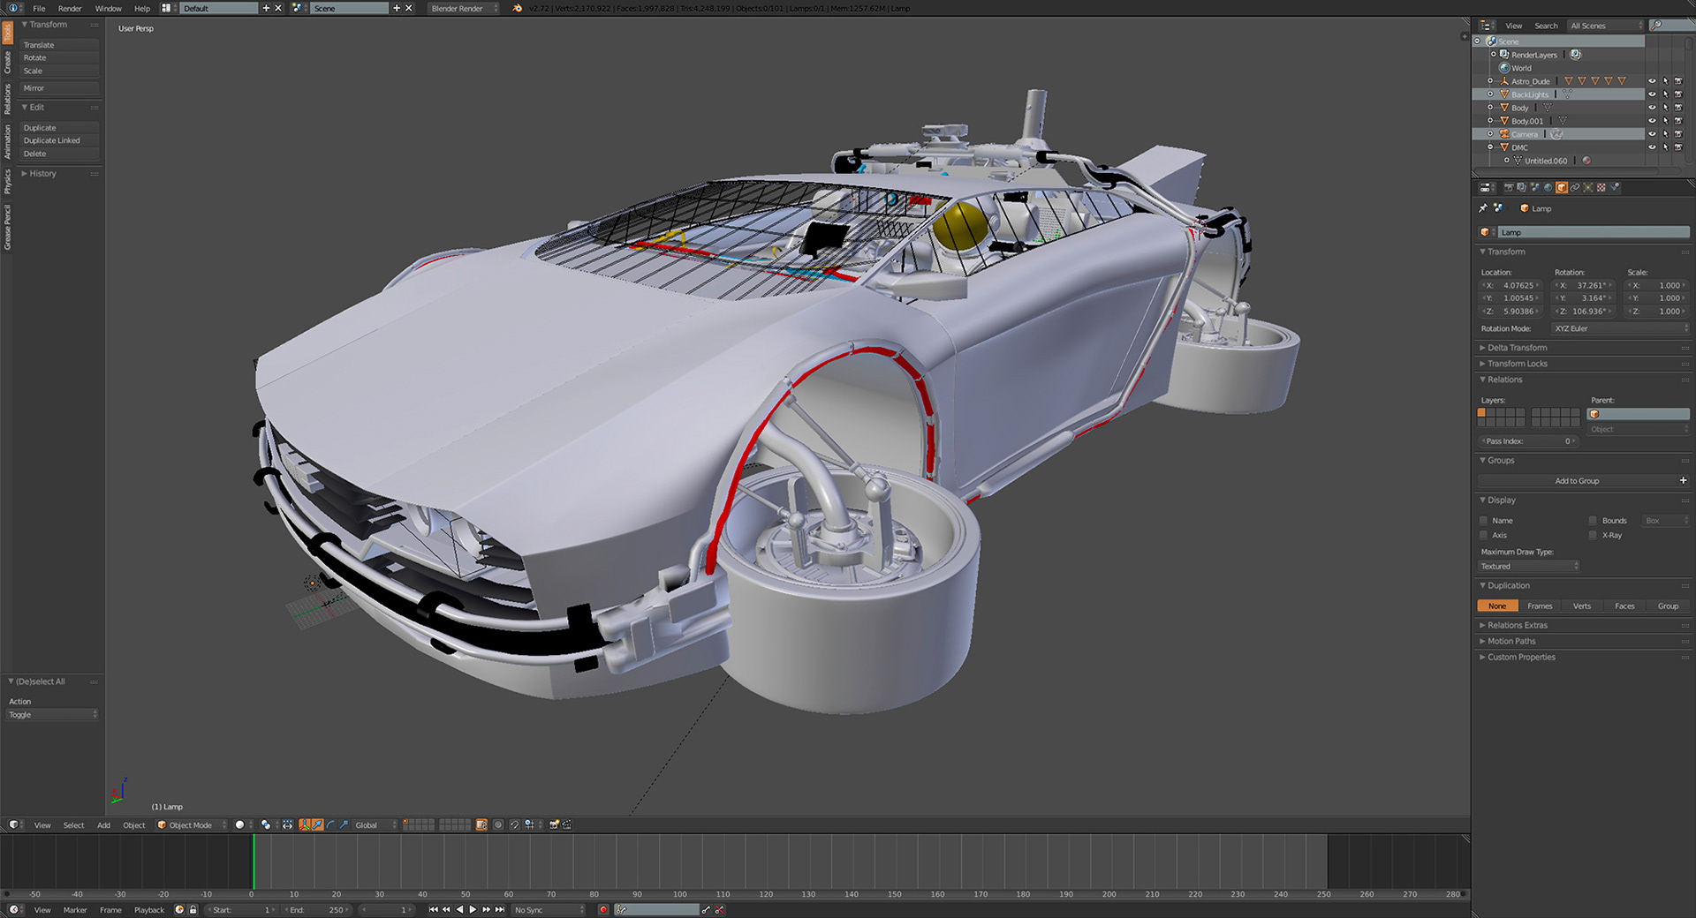Toggle visibility eye for Body.001
This screenshot has width=1696, height=918.
[x=1652, y=121]
